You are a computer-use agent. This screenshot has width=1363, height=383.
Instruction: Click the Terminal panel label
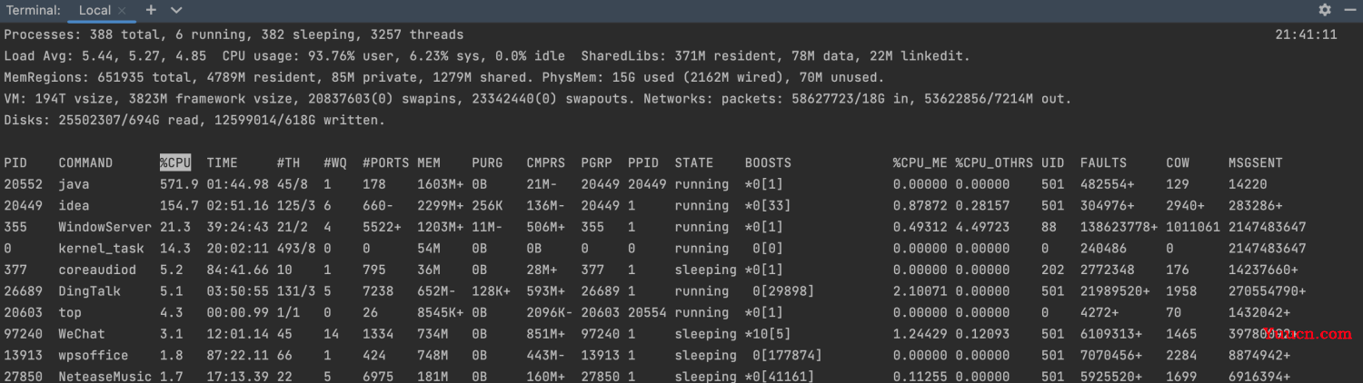(x=34, y=10)
